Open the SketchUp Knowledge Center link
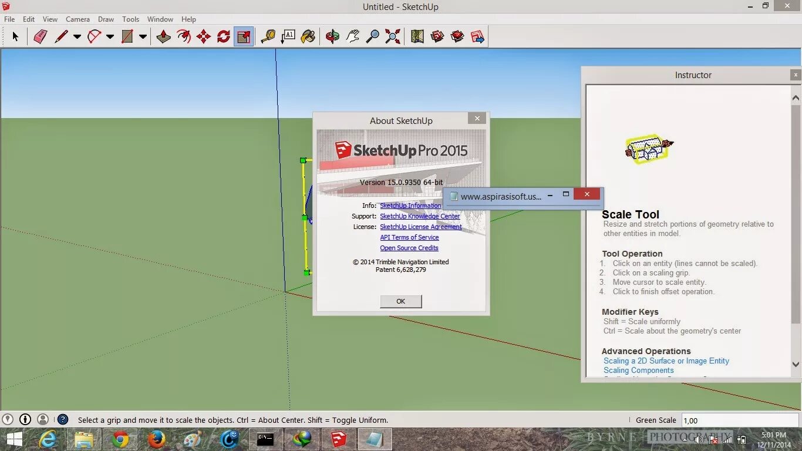Screen dimensions: 802x451 pyautogui.click(x=420, y=216)
